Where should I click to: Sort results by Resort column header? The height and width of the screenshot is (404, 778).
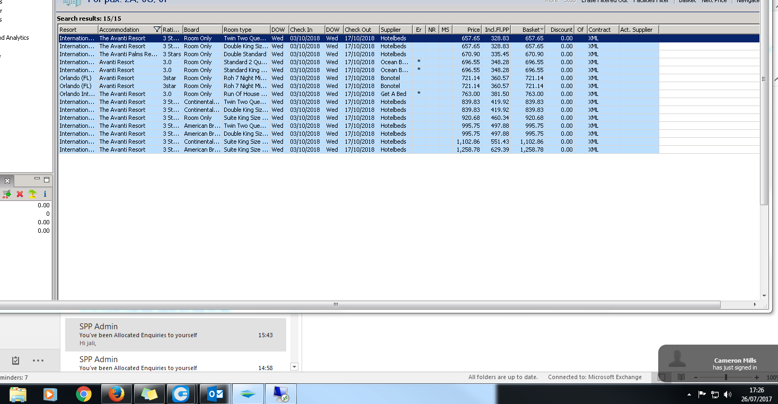tap(78, 30)
